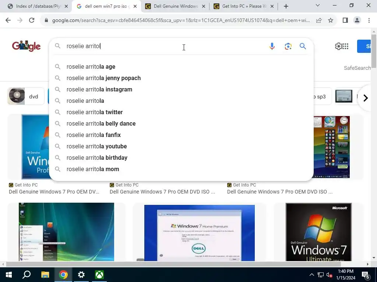Click the address bar URL

(181, 21)
